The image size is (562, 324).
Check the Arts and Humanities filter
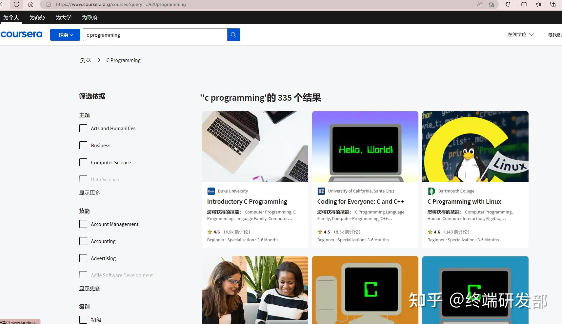pos(83,128)
